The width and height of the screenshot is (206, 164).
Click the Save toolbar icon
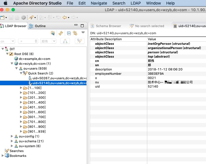(x=11, y=17)
